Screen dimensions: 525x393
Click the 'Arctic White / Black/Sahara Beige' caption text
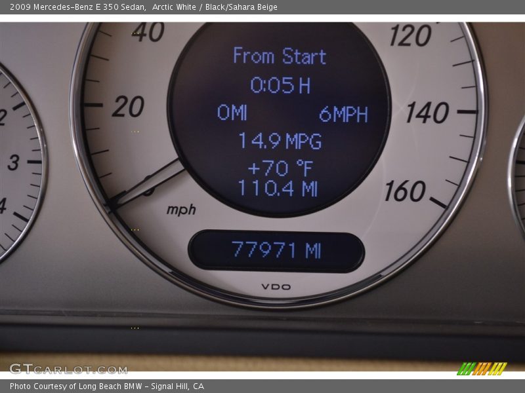[x=215, y=7]
